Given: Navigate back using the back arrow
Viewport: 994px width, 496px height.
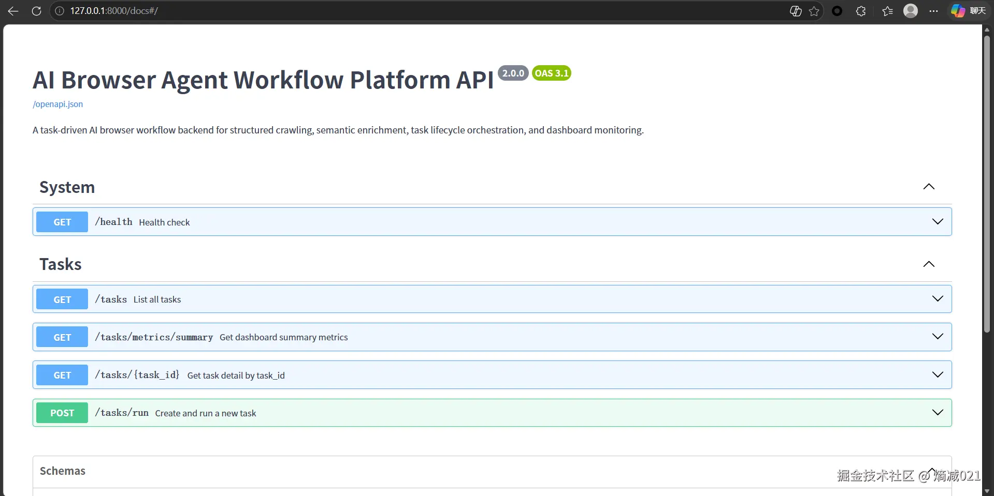Looking at the screenshot, I should point(13,10).
